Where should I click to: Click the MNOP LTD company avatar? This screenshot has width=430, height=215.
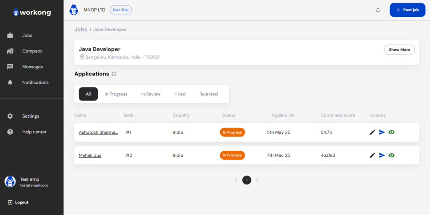click(x=73, y=10)
